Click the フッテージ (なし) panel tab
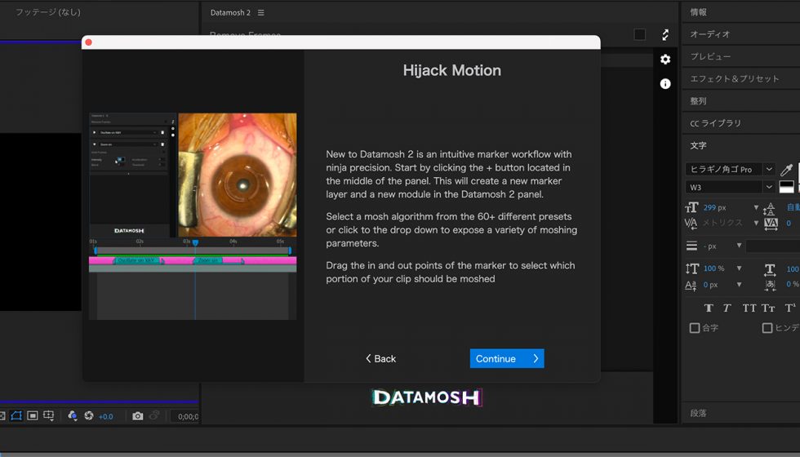 click(48, 12)
